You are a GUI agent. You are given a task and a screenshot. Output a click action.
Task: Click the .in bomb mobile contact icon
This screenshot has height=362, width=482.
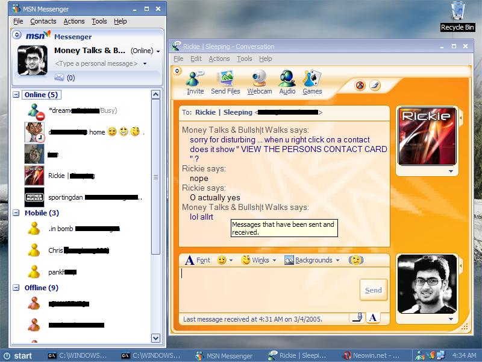tap(34, 229)
